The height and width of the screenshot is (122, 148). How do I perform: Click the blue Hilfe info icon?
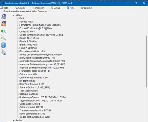point(68,8)
